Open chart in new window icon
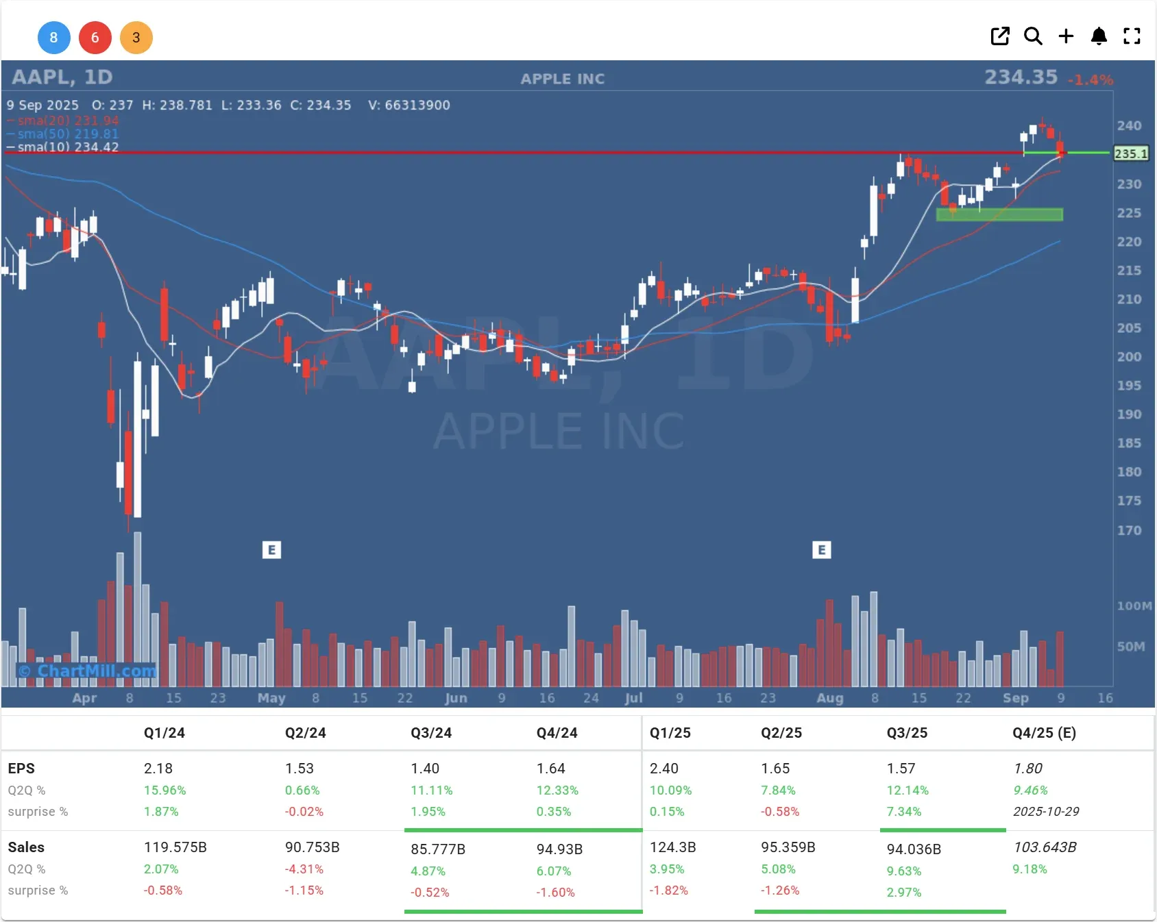Viewport: 1157px width, 922px height. 1000,36
